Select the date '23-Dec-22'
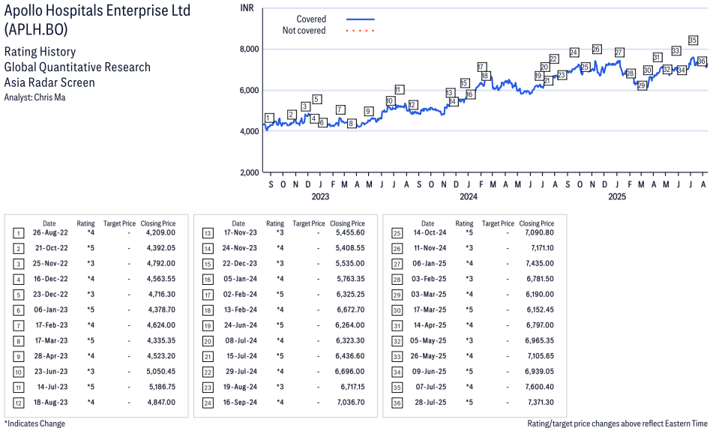This screenshot has height=428, width=716. point(50,295)
